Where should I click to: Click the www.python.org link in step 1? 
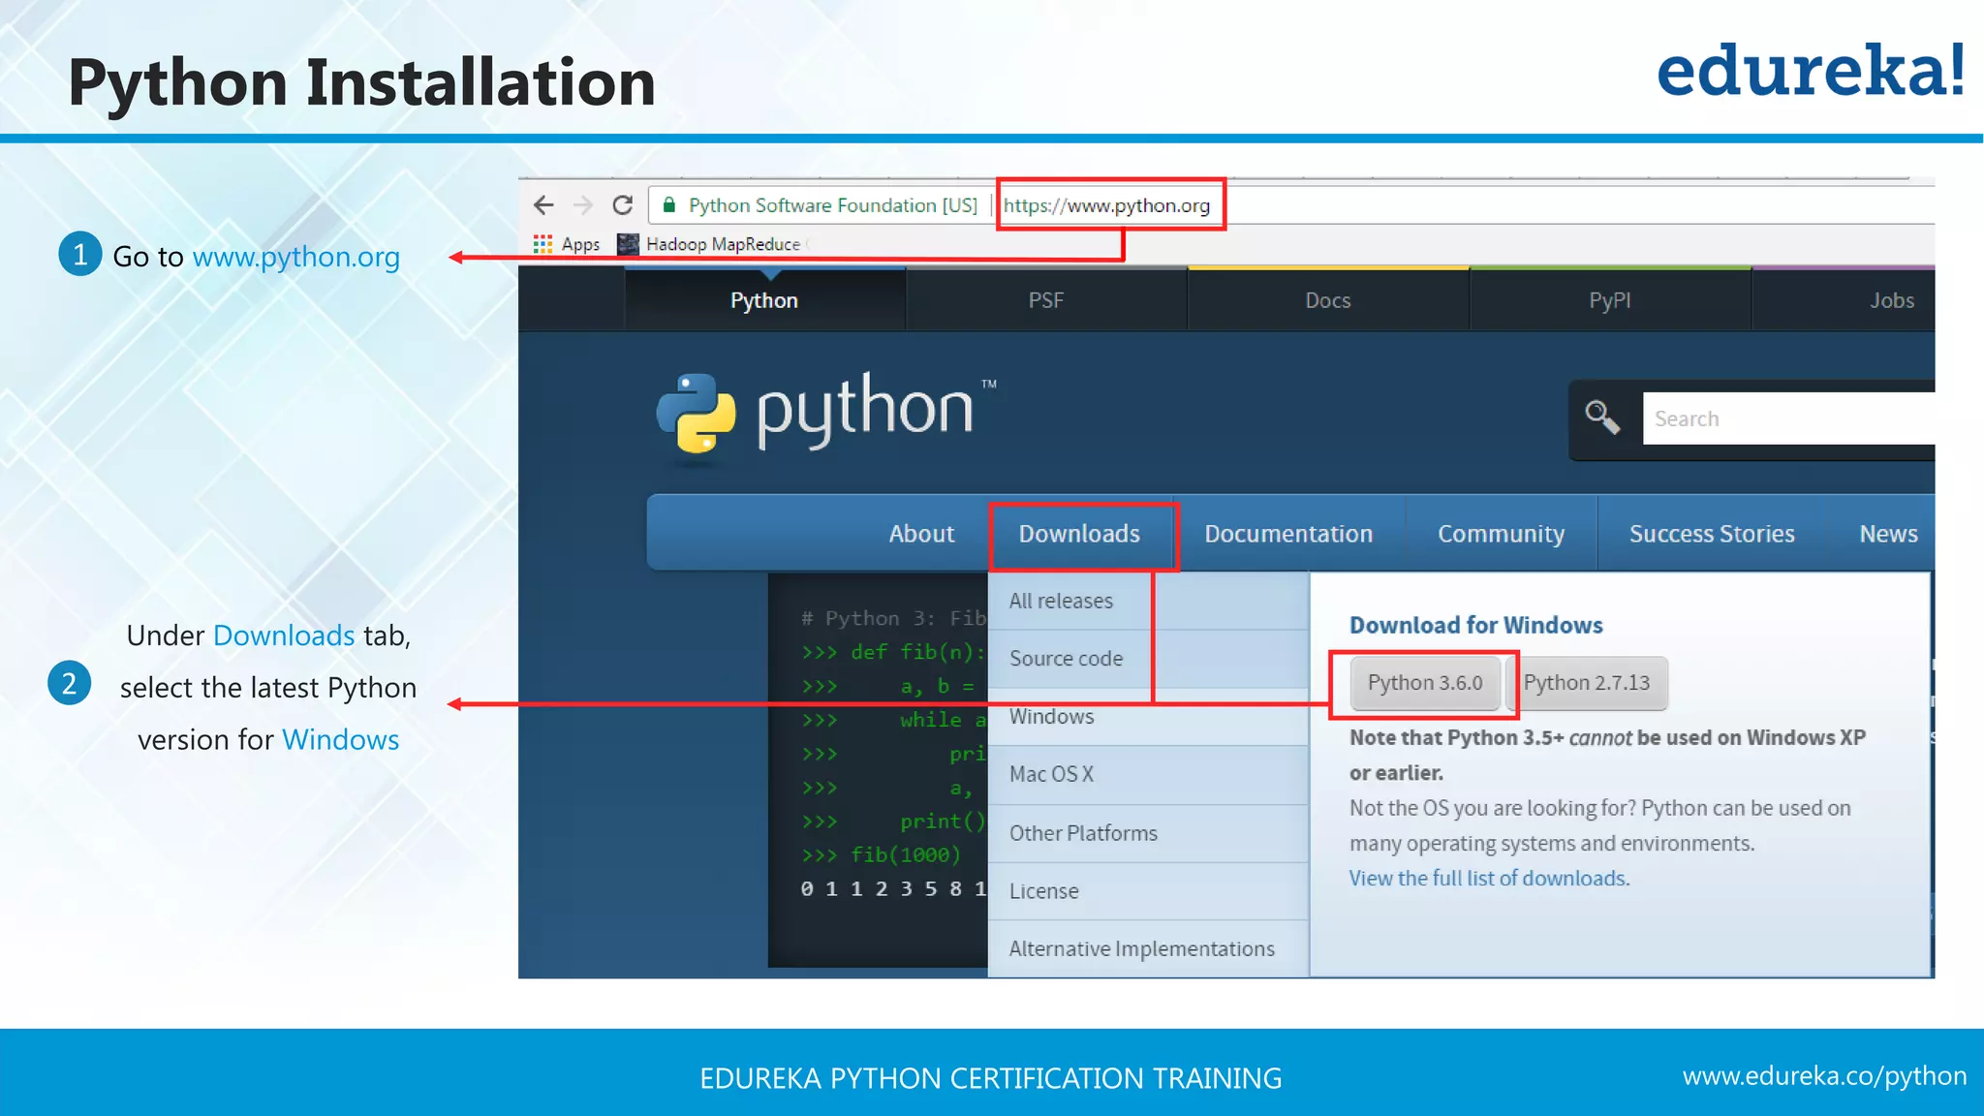tap(295, 257)
